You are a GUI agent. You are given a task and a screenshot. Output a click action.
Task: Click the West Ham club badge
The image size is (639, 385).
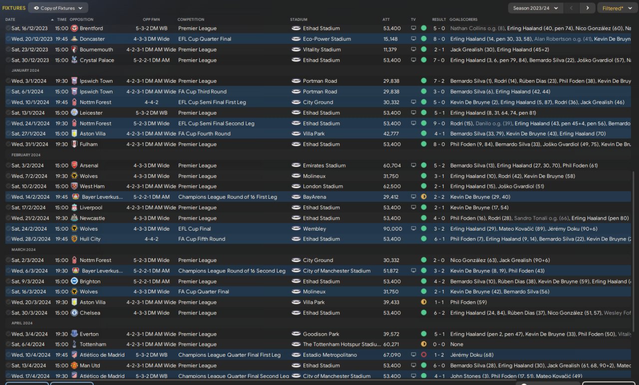tap(74, 186)
